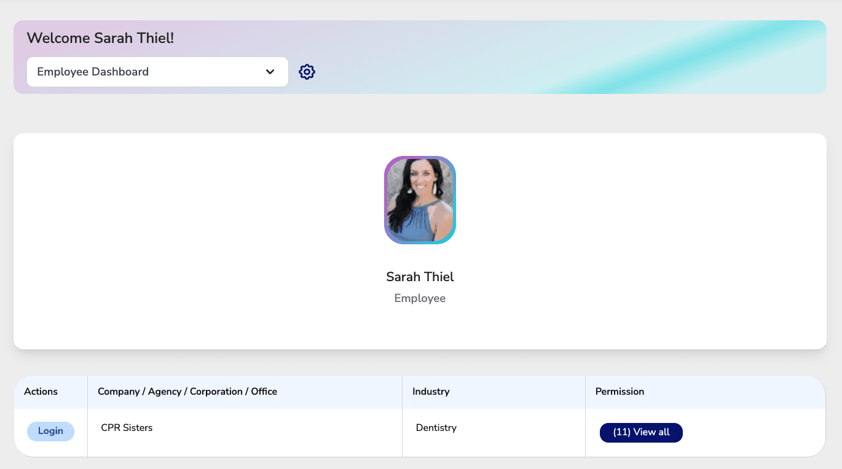The image size is (842, 469).
Task: Select the CPR Sisters company name
Action: (127, 428)
